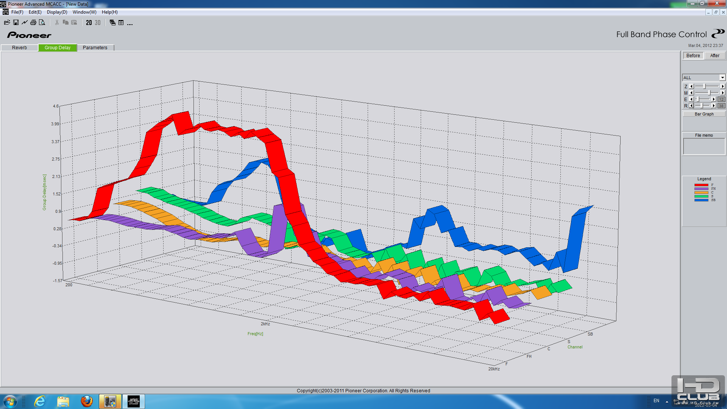Viewport: 727px width, 409px height.
Task: Click the Group Delay[msec] axis label
Action: point(44,192)
